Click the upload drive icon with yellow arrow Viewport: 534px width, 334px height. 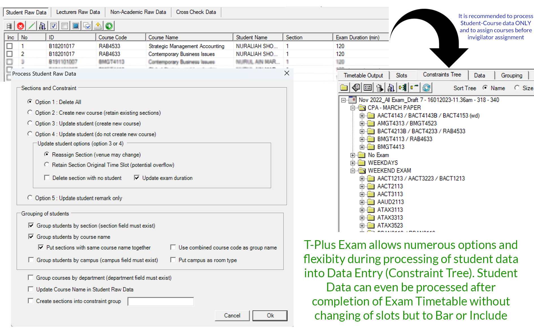pyautogui.click(x=98, y=26)
